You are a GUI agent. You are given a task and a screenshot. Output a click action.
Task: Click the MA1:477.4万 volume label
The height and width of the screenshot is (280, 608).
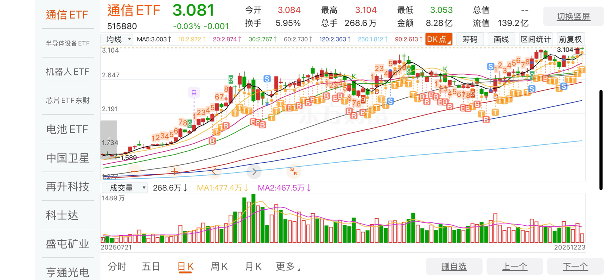point(223,188)
